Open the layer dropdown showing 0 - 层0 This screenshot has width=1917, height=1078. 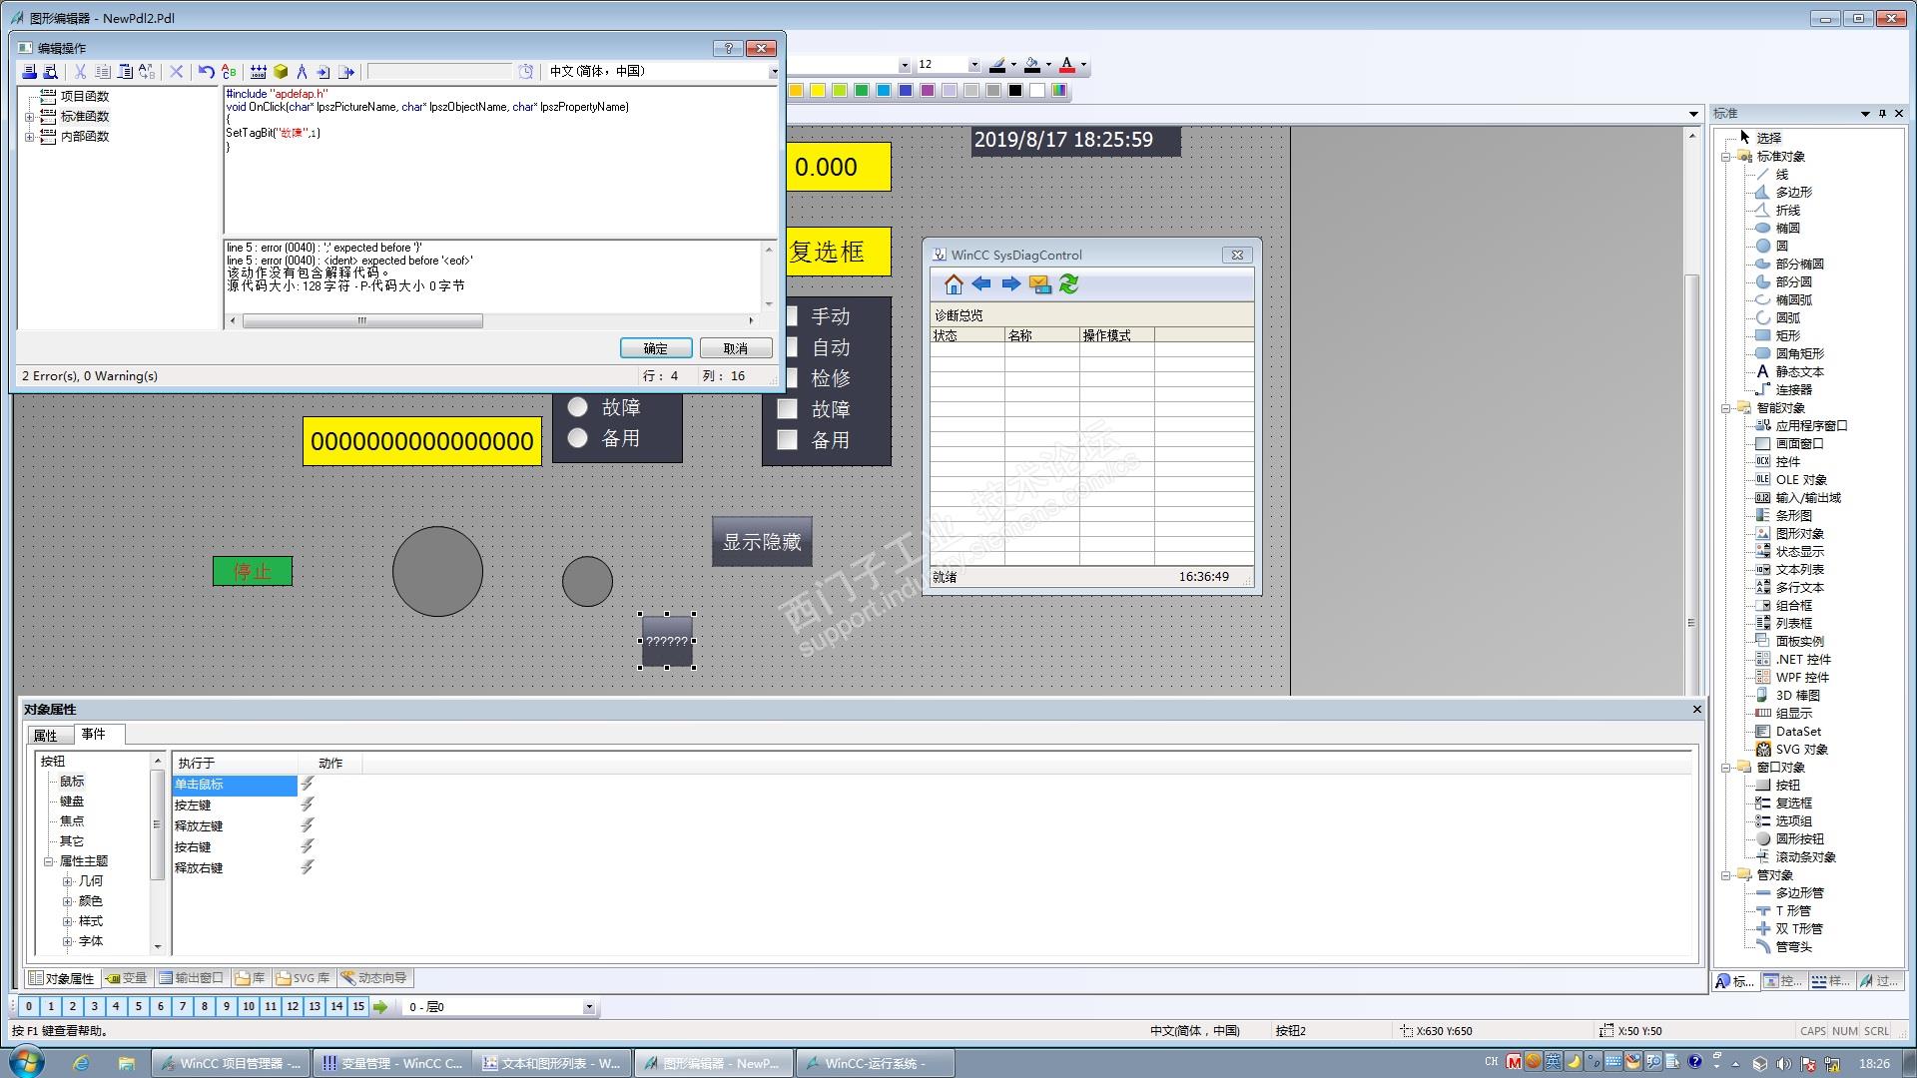click(x=588, y=1007)
